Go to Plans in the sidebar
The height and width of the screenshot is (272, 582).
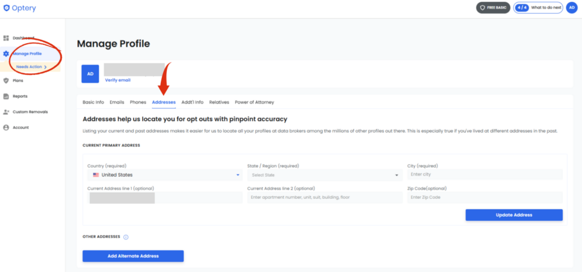click(18, 81)
